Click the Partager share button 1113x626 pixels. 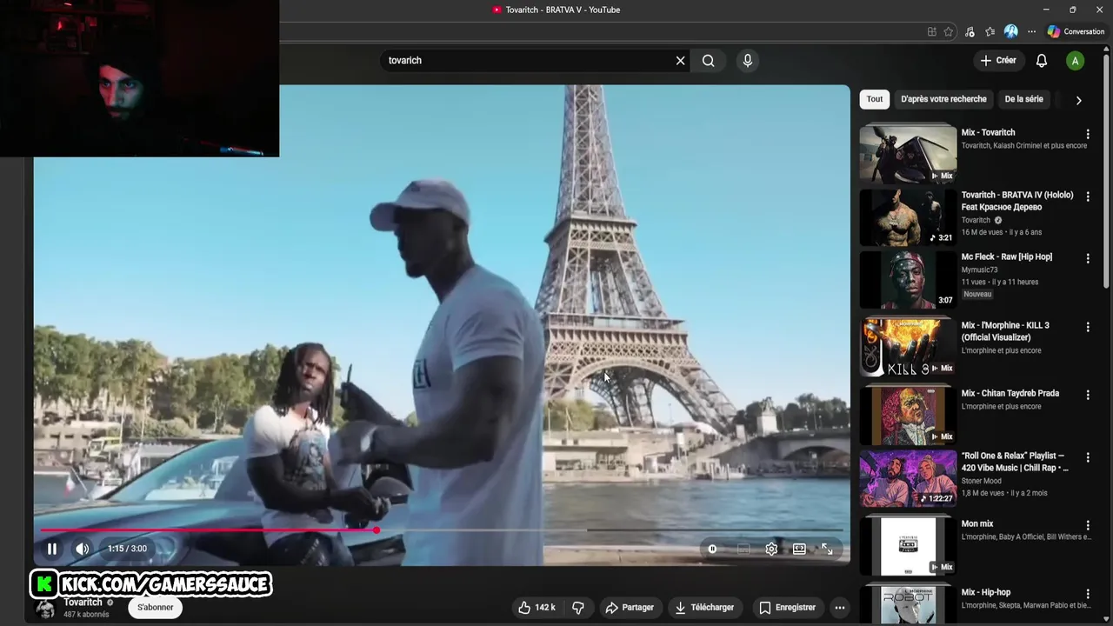pos(630,608)
